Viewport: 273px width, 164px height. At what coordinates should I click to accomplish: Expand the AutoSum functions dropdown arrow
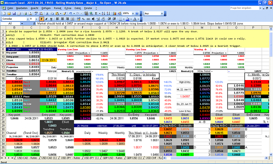(100, 14)
